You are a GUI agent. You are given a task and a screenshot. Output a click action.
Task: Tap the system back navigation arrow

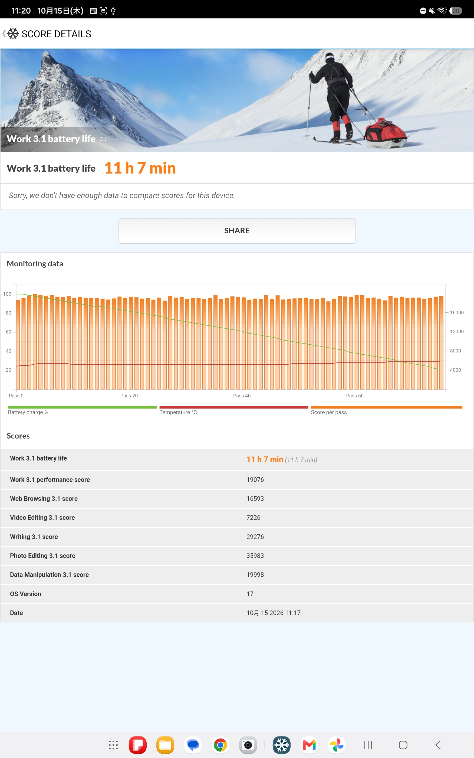(438, 745)
